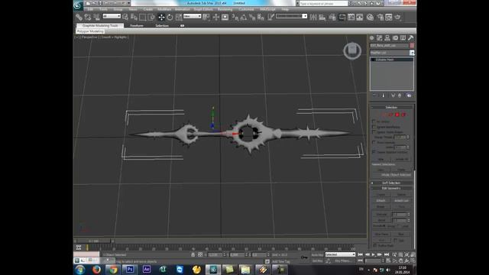Click the Attach button in Edit Geometry

(x=381, y=200)
